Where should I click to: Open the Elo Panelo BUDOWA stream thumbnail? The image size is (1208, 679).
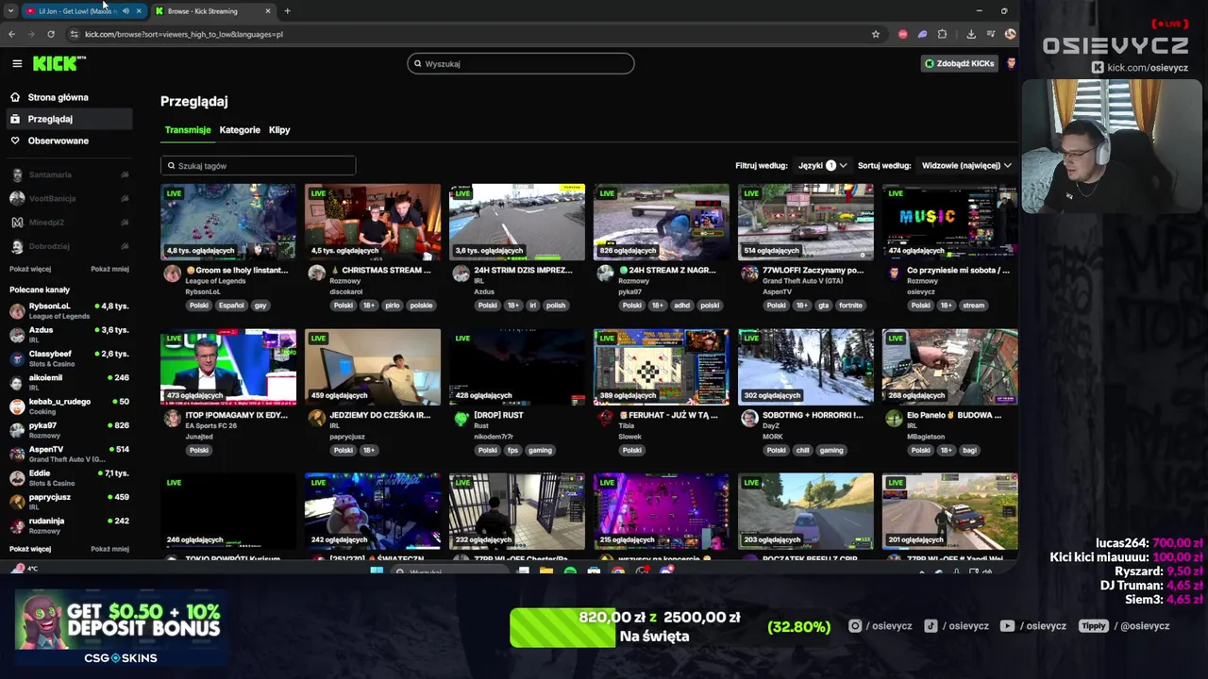click(950, 367)
